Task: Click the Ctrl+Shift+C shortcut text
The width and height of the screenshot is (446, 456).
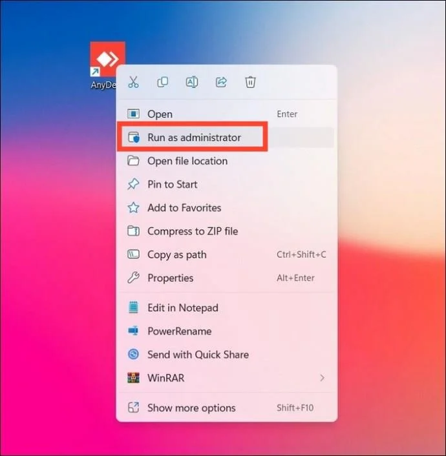Action: (x=301, y=254)
